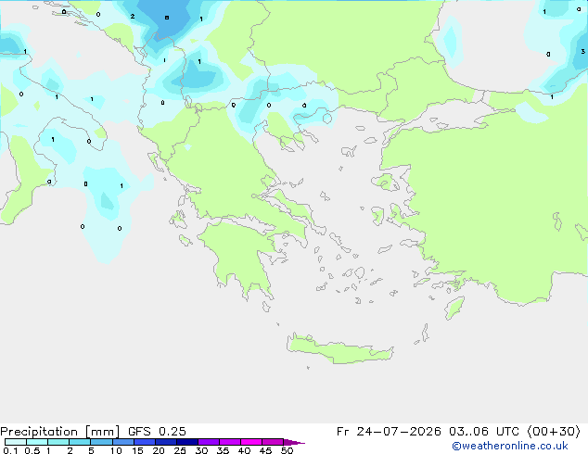Click the 0.1–0.5 mm legend swatch

point(16,442)
